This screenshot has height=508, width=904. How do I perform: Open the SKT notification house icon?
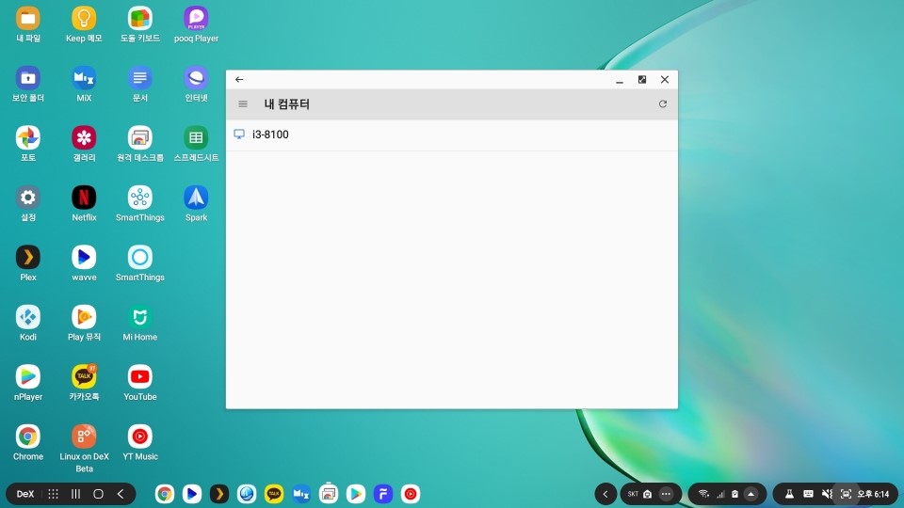click(648, 494)
